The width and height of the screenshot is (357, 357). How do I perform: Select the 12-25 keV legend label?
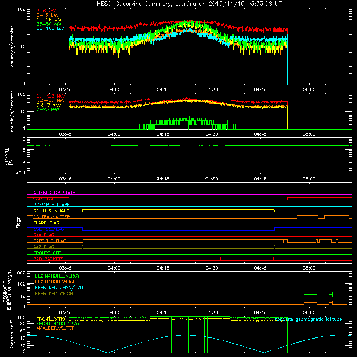49,20
